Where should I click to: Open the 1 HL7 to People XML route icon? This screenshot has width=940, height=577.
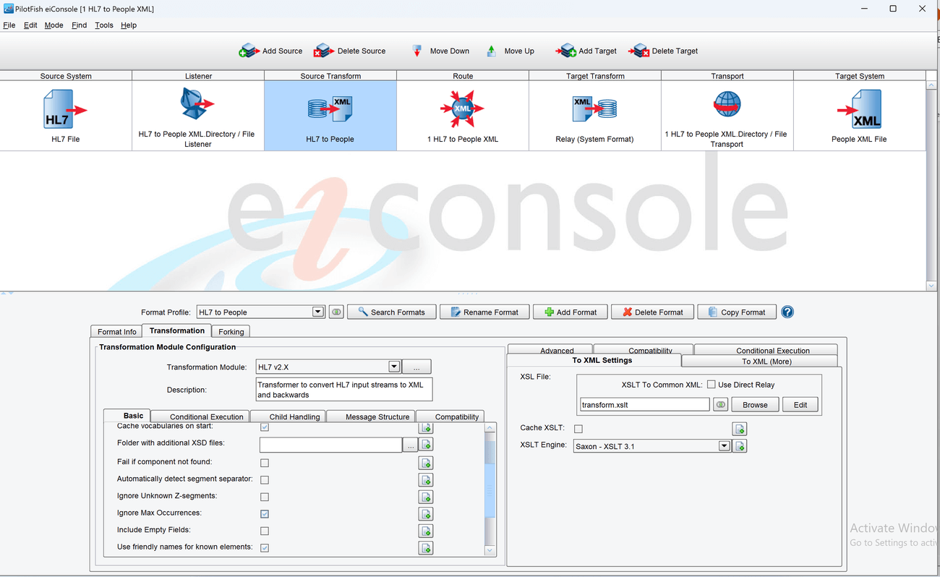coord(462,108)
